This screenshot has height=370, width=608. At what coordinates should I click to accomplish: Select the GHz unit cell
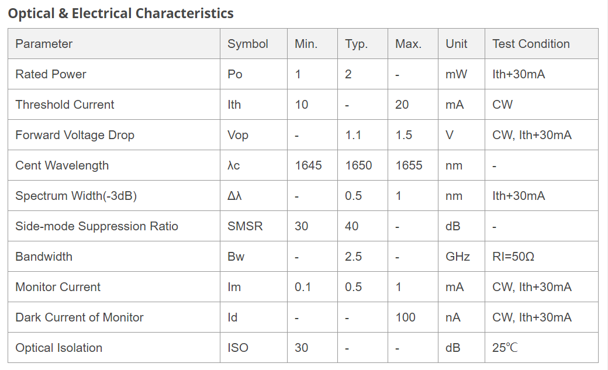461,257
